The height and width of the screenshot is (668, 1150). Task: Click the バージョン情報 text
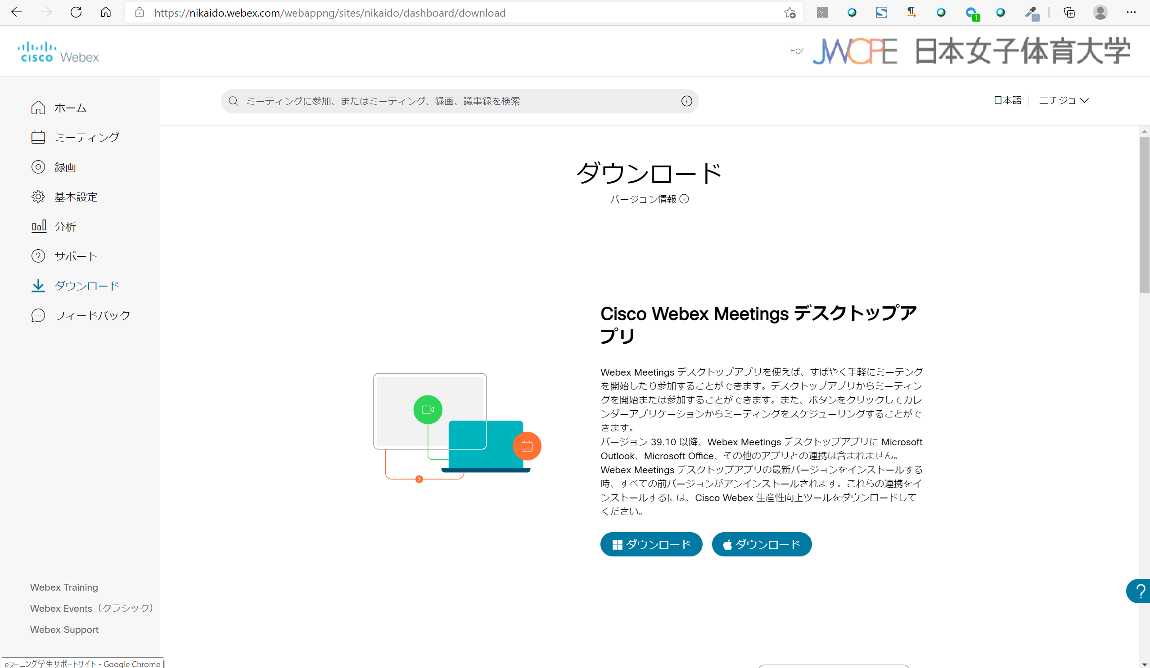[x=643, y=199]
